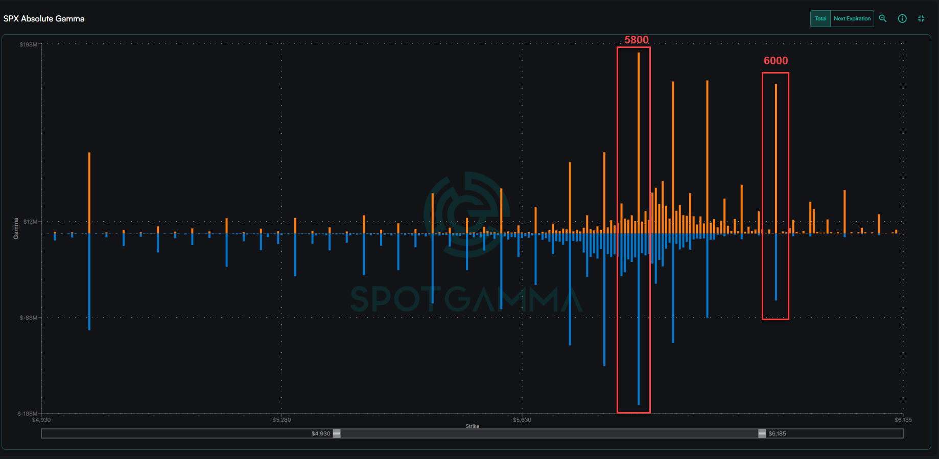Click the $12M y-axis label
Image resolution: width=939 pixels, height=459 pixels.
pos(30,222)
